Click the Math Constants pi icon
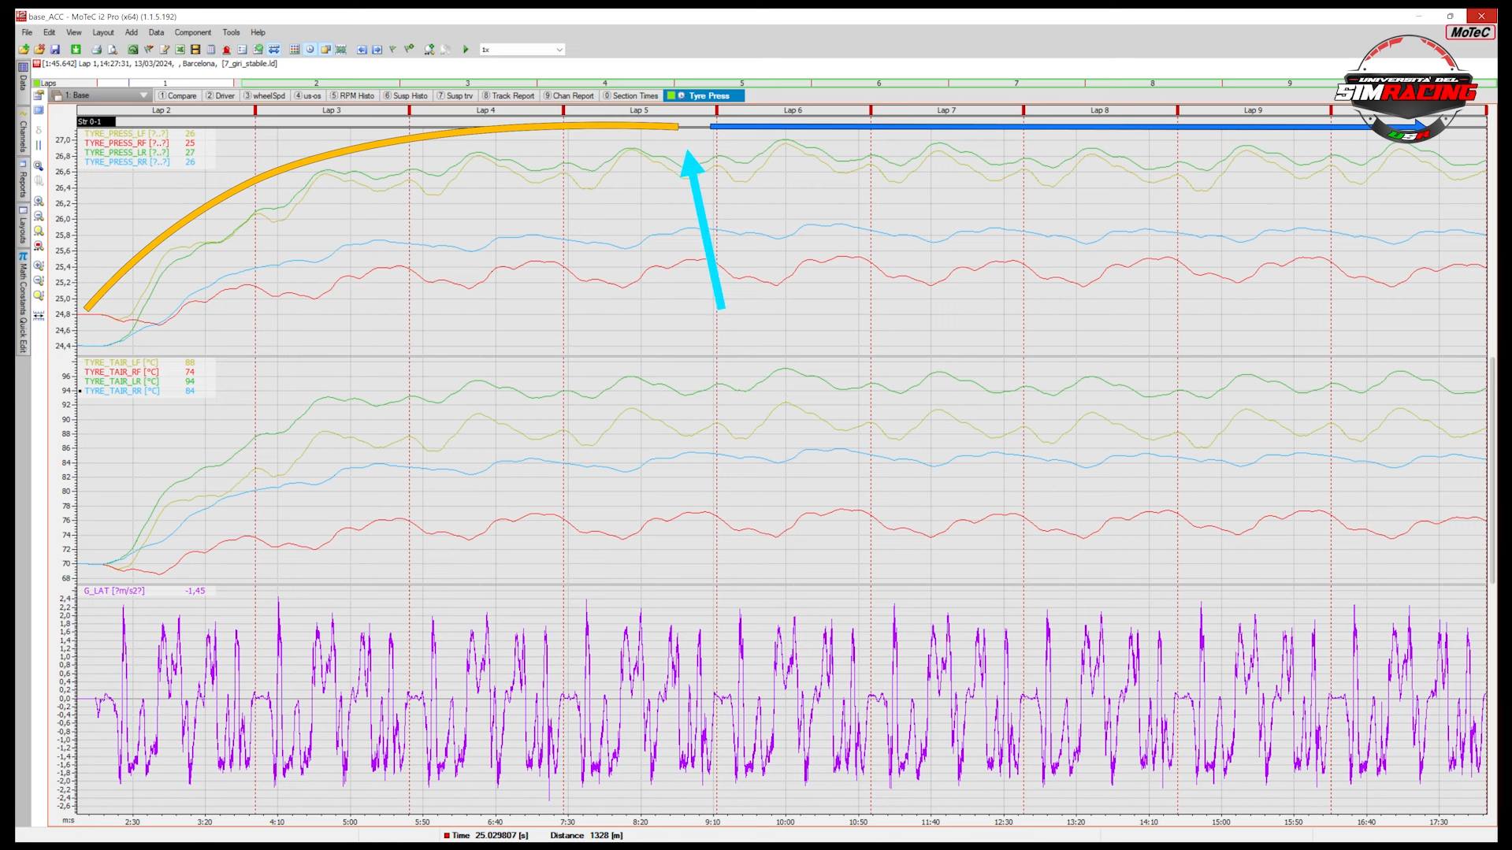 point(23,257)
